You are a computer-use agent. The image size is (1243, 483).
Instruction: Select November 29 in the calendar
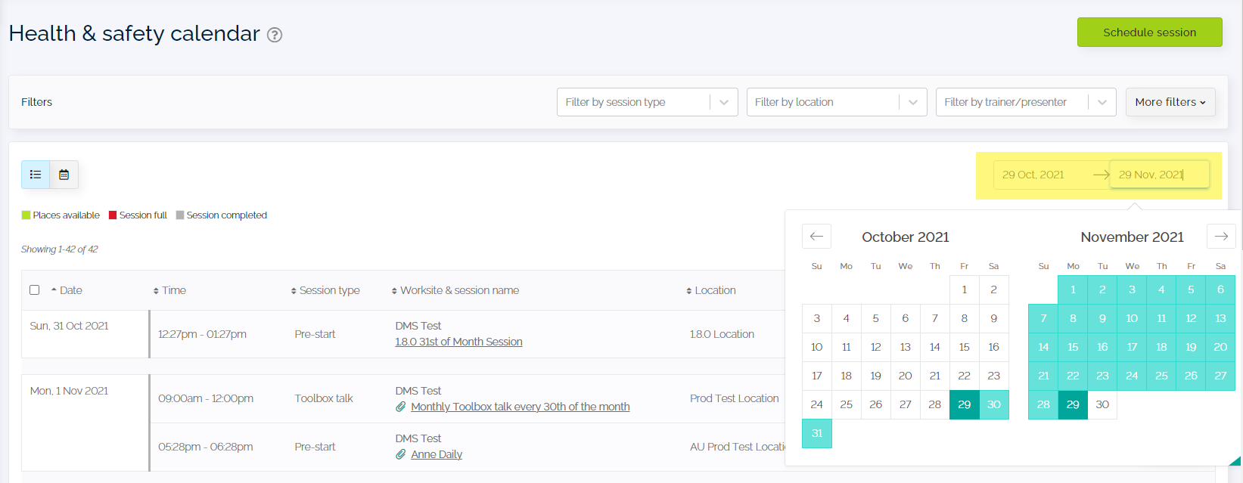click(x=1073, y=404)
